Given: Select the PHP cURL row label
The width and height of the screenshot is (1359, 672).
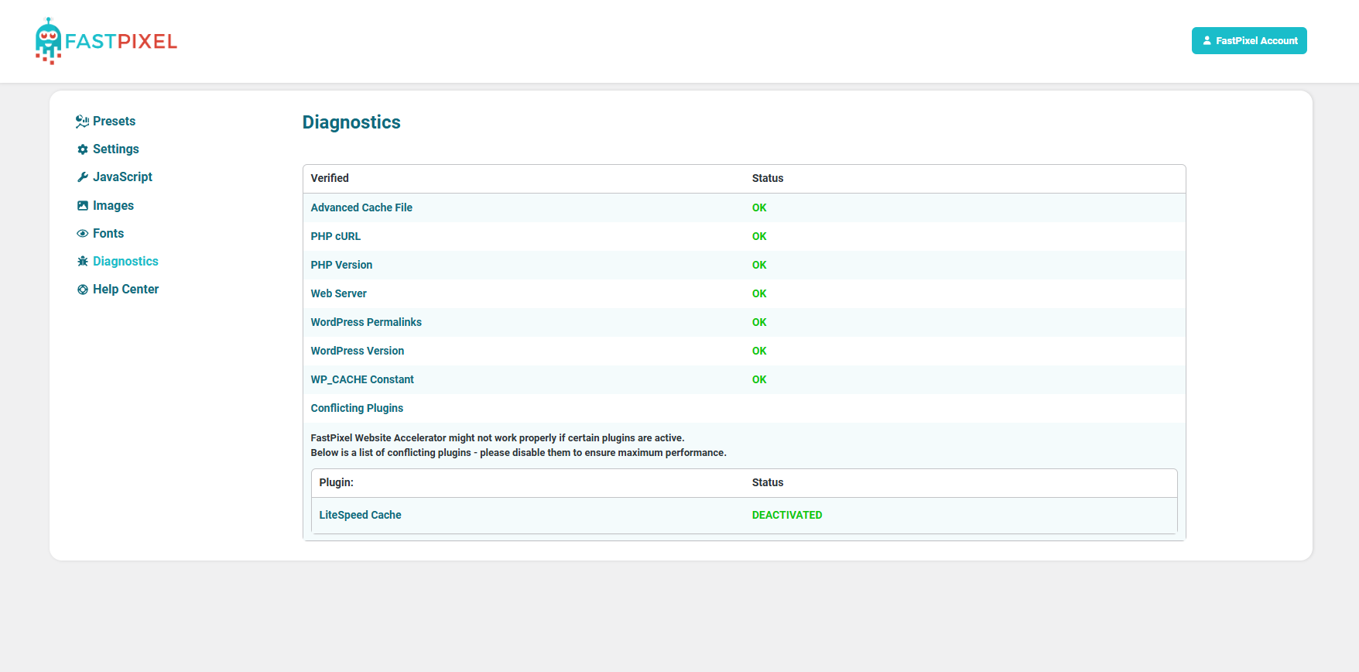Looking at the screenshot, I should [336, 236].
